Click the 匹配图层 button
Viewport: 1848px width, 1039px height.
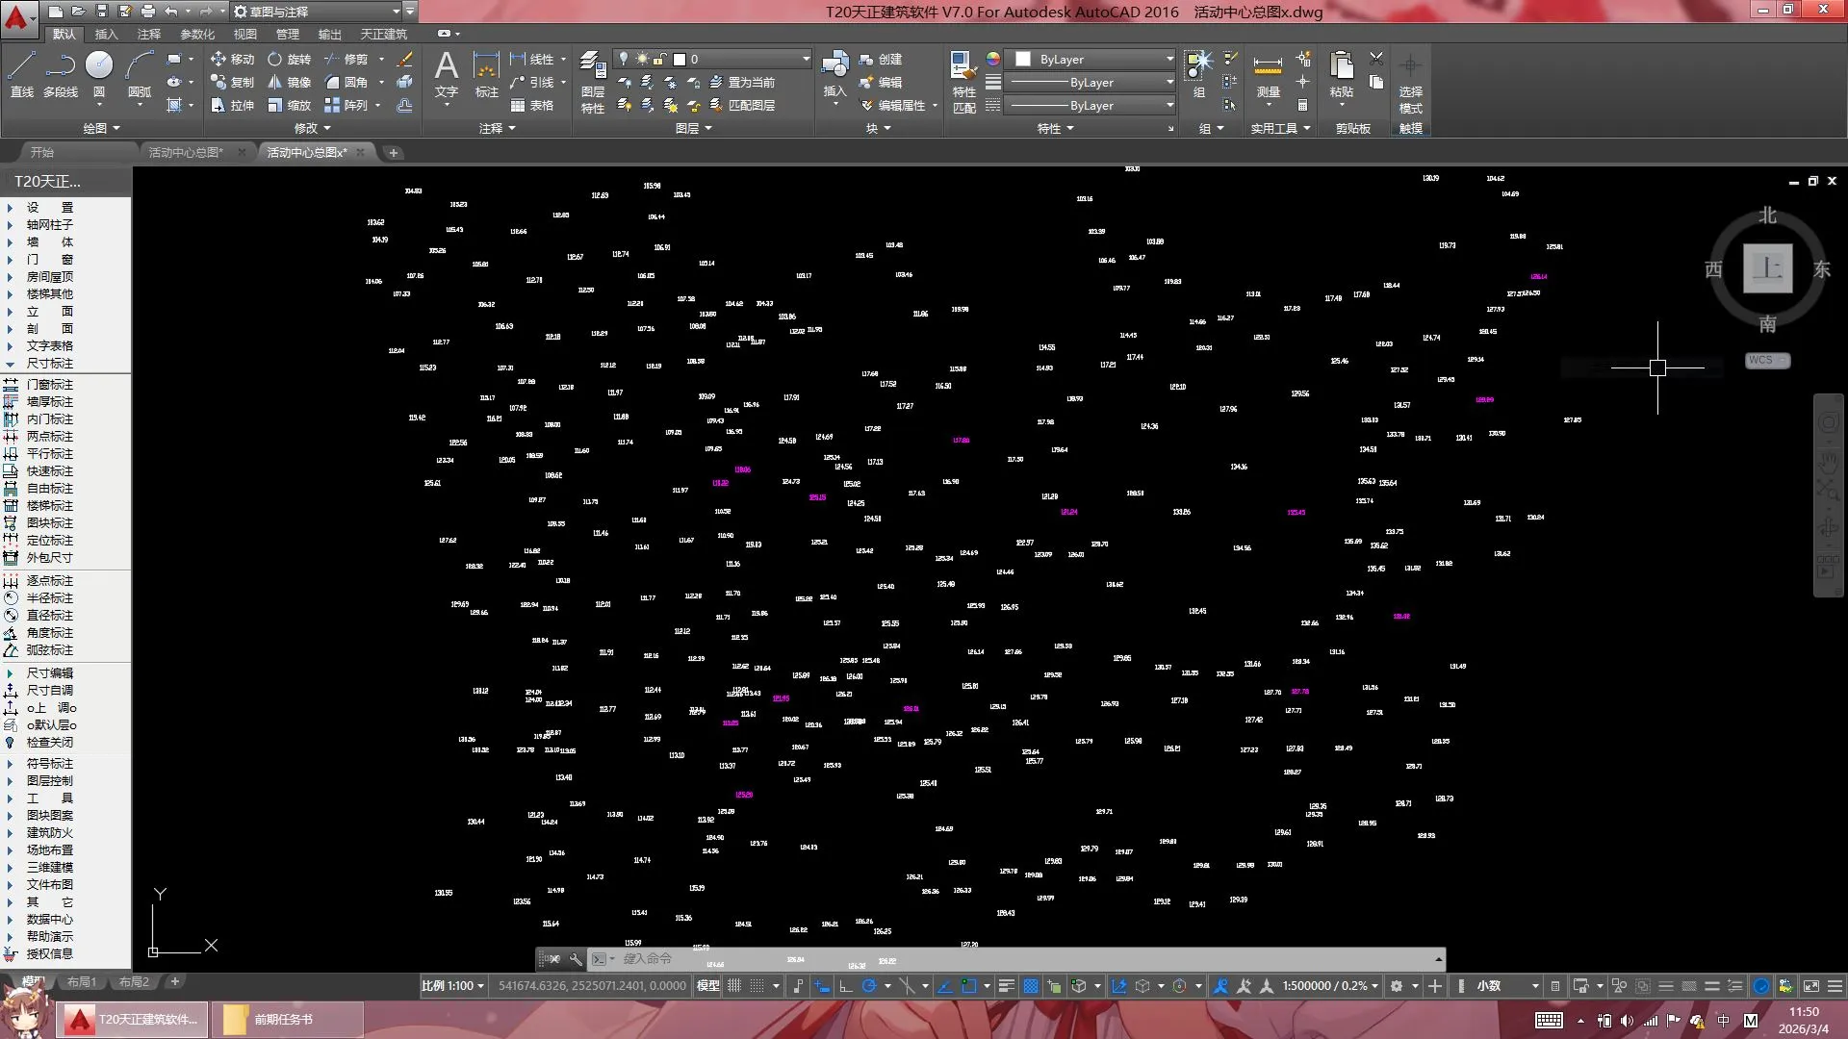(743, 106)
